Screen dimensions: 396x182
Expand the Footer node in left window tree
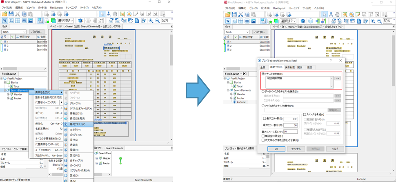coord(8,98)
